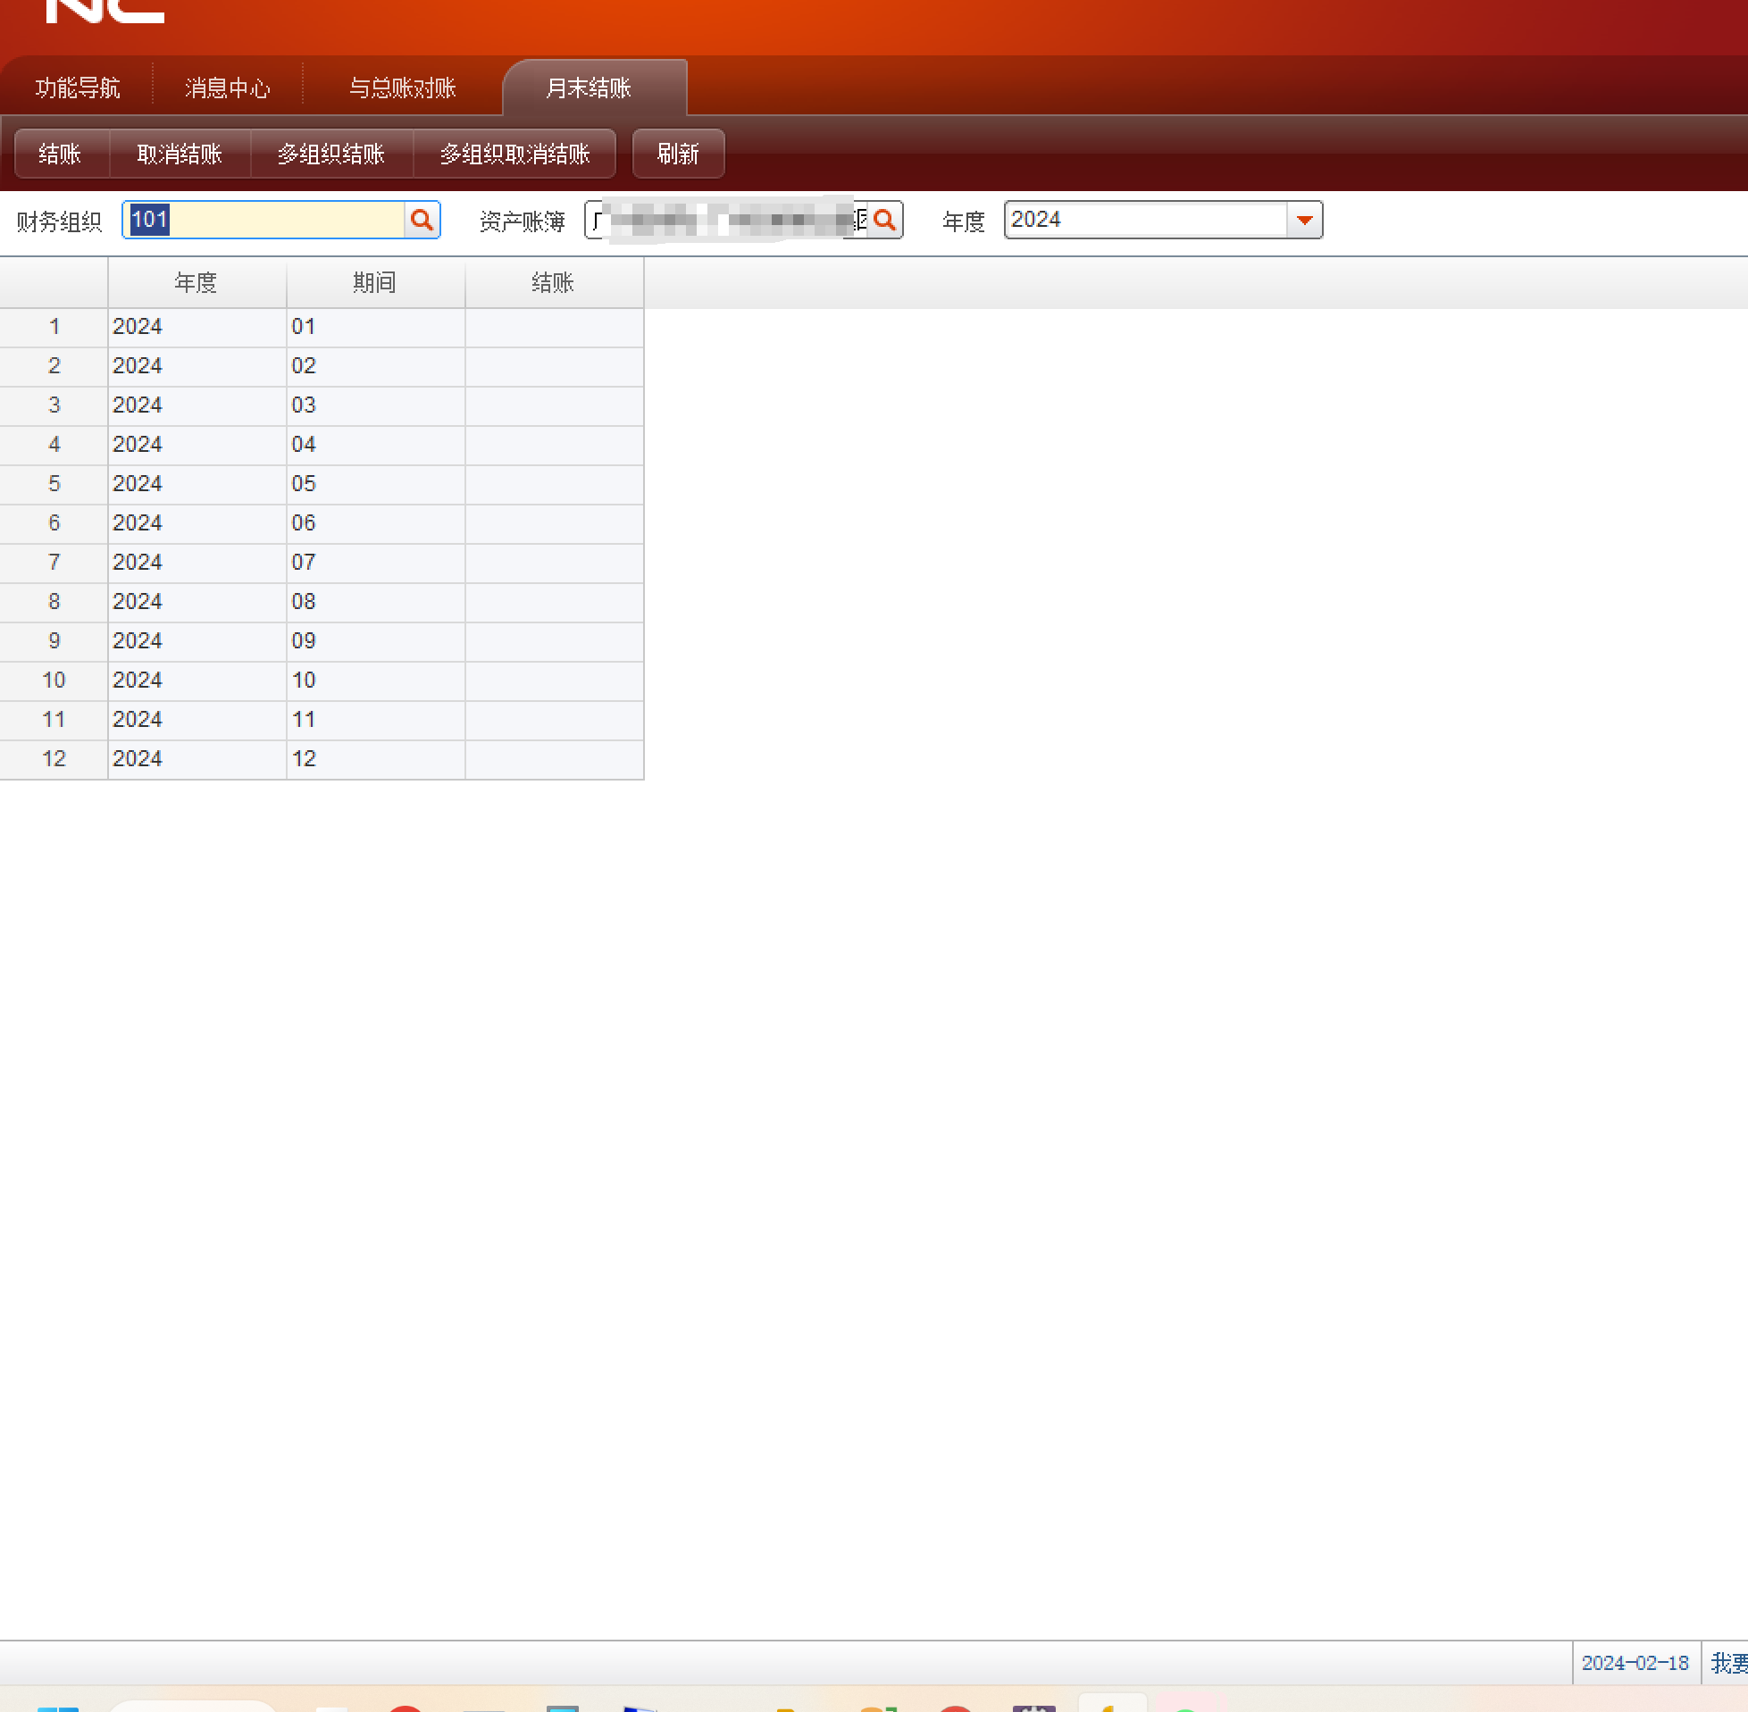Screen dimensions: 1748x1712
Task: Click period cell 11
Action: (x=376, y=719)
